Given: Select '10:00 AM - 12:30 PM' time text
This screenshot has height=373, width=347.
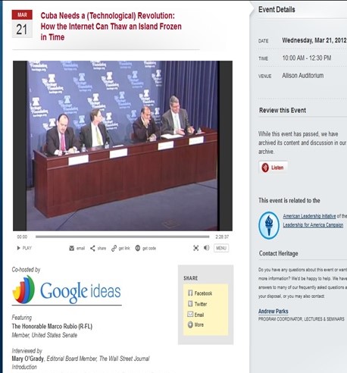Looking at the screenshot, I should click(307, 58).
